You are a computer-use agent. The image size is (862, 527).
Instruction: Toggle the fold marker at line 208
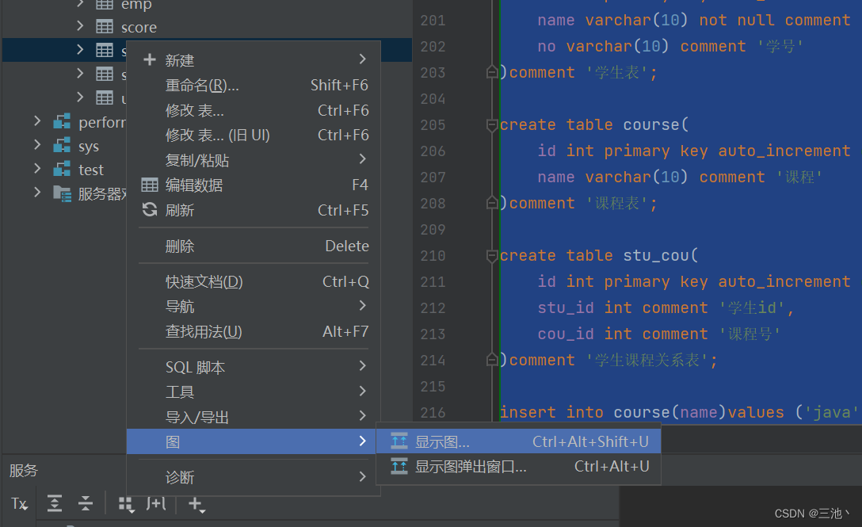pos(492,203)
